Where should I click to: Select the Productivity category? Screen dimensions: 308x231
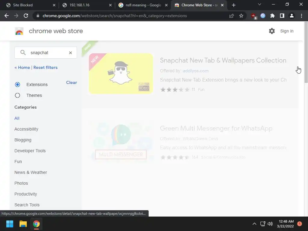tap(26, 194)
